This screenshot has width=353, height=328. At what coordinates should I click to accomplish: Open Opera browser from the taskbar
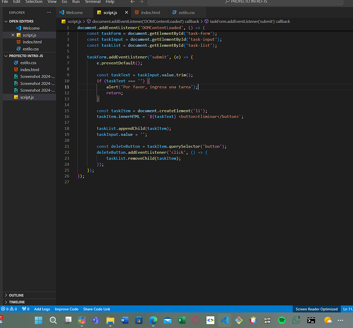196,320
